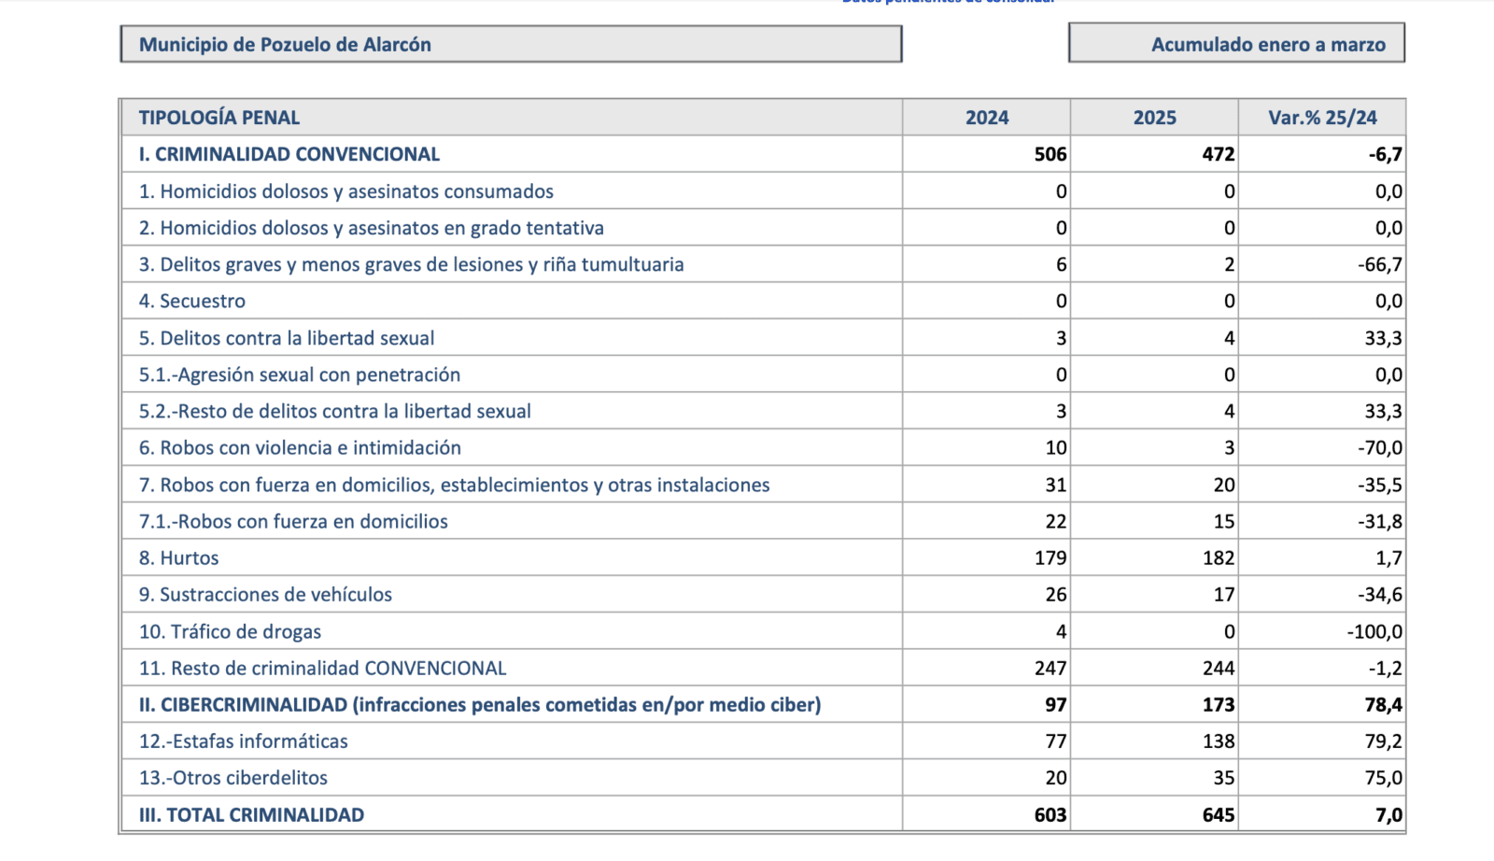
Task: Select '12.-Estafas informáticas' label
Action: coord(244,741)
